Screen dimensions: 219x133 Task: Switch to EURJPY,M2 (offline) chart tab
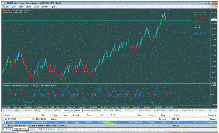[12, 111]
